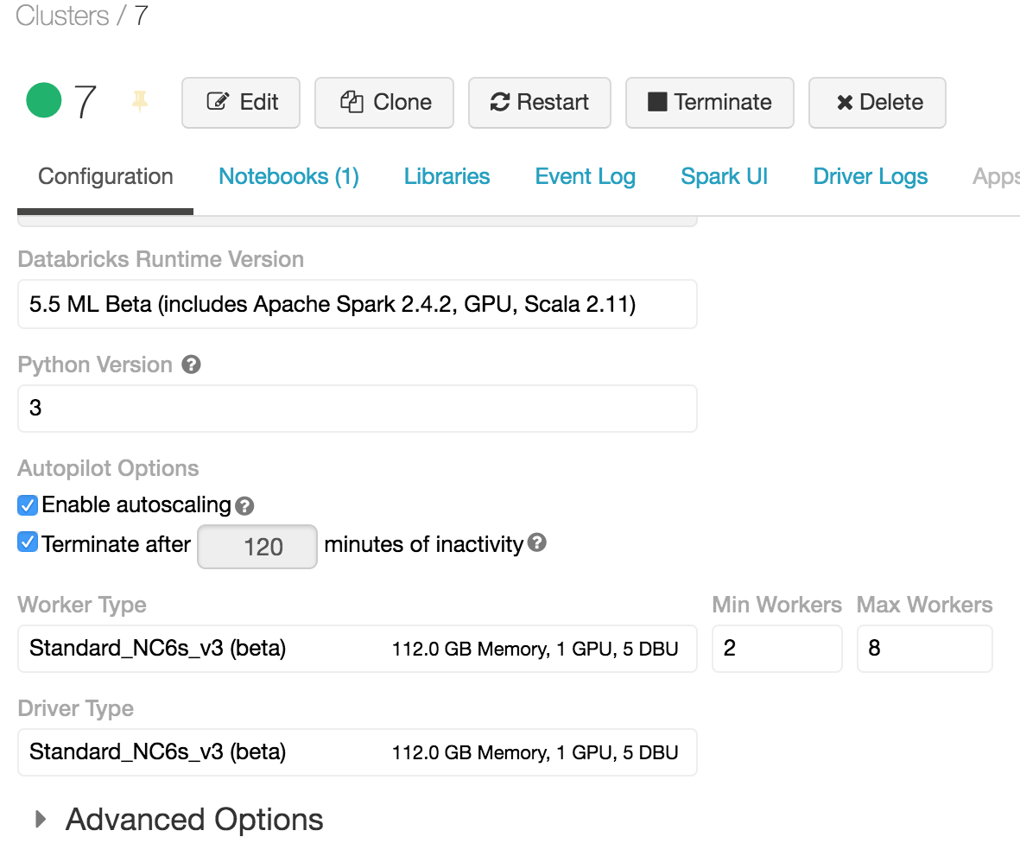Image resolution: width=1020 pixels, height=856 pixels.
Task: Open the Libraries tab
Action: (447, 176)
